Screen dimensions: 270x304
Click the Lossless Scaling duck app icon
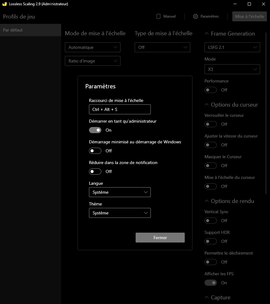point(5,4)
